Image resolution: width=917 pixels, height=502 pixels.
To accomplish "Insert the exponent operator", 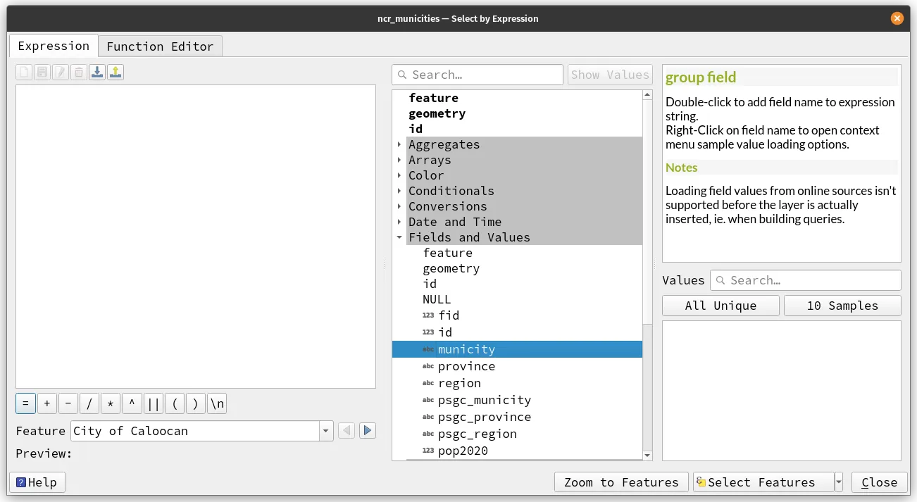I will (x=131, y=403).
